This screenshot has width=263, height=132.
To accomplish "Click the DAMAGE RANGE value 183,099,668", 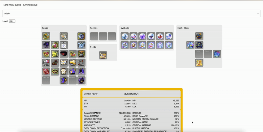I will click(125, 113).
